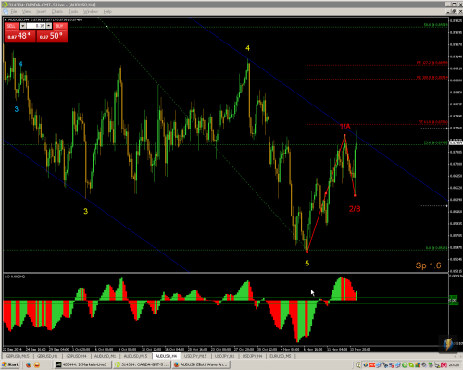Click the Firefox quick launch icon
The height and width of the screenshot is (370, 463).
click(29, 365)
